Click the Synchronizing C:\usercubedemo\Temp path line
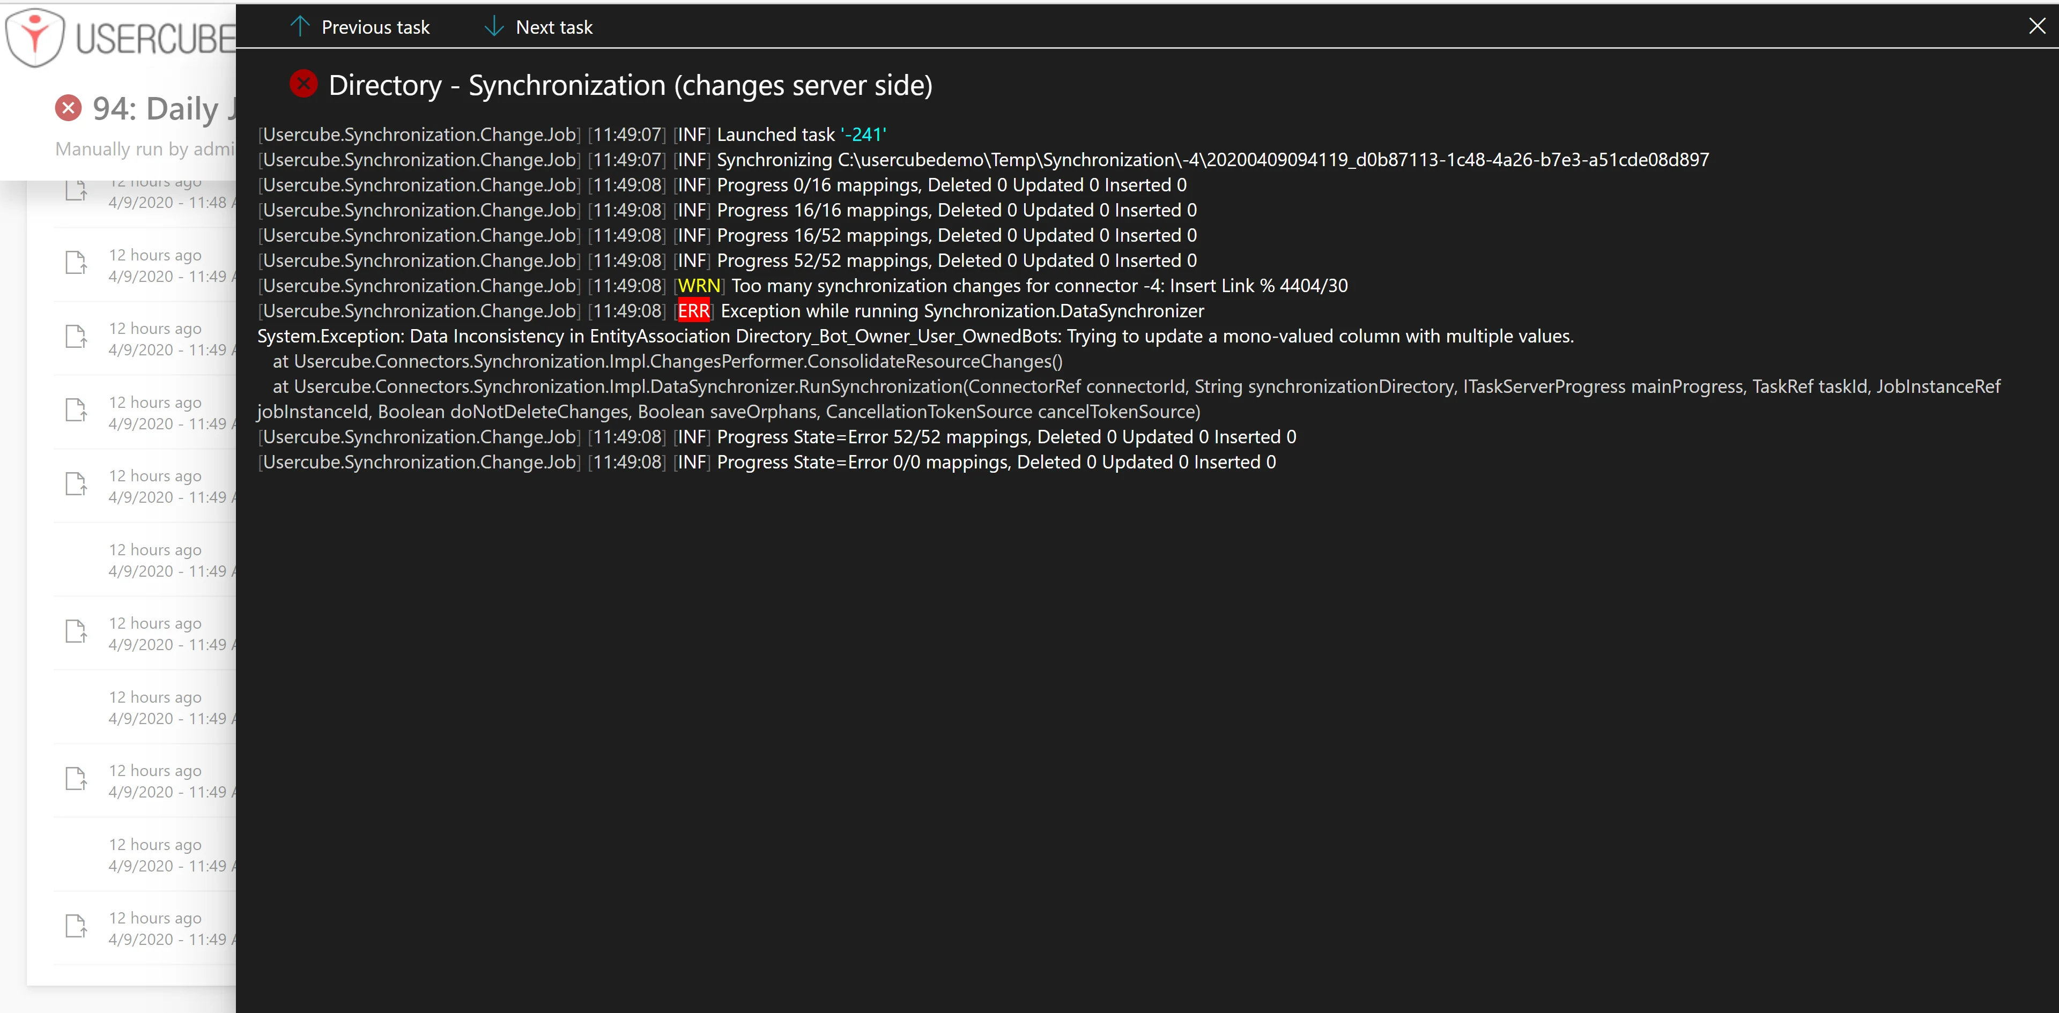The height and width of the screenshot is (1013, 2059). [983, 160]
